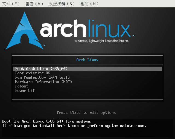Click the 'It allows you to install Arch Linux' line
The image size is (175, 139).
tap(74, 126)
